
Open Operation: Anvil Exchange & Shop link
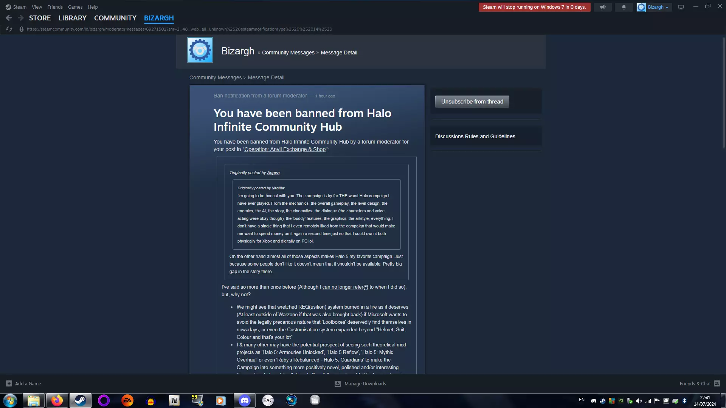[285, 149]
